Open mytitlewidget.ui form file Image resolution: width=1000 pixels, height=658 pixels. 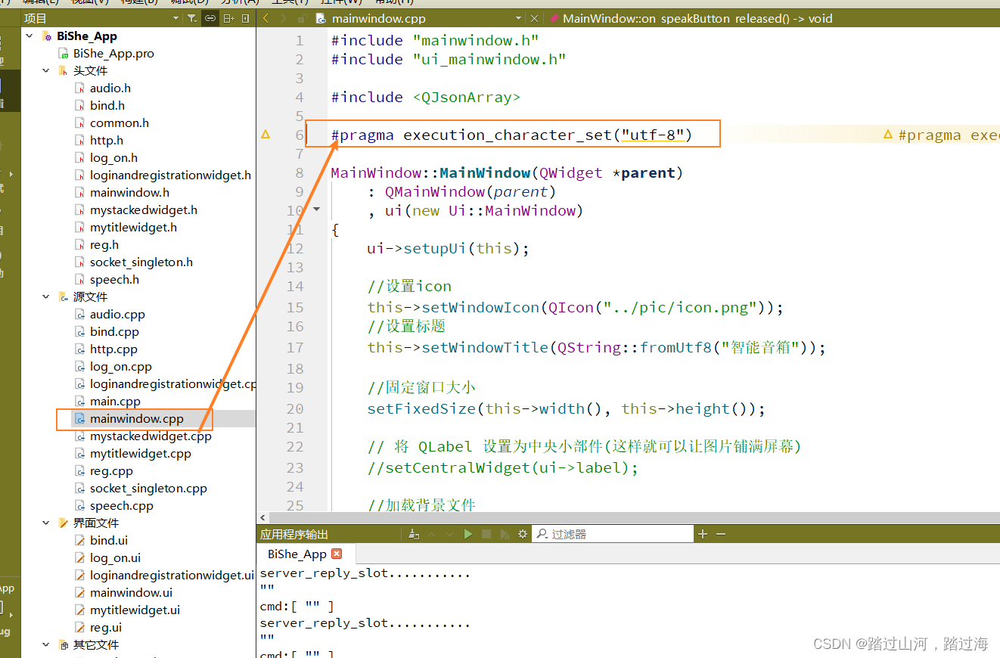point(135,610)
